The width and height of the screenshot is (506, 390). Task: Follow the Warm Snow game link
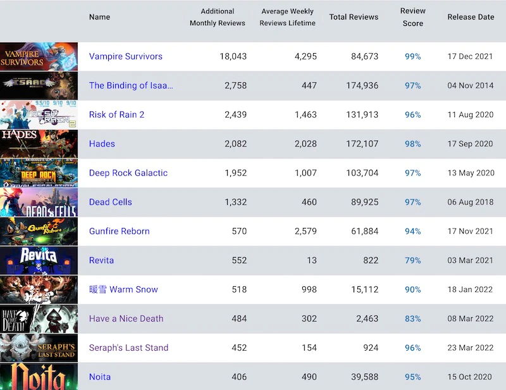[123, 289]
